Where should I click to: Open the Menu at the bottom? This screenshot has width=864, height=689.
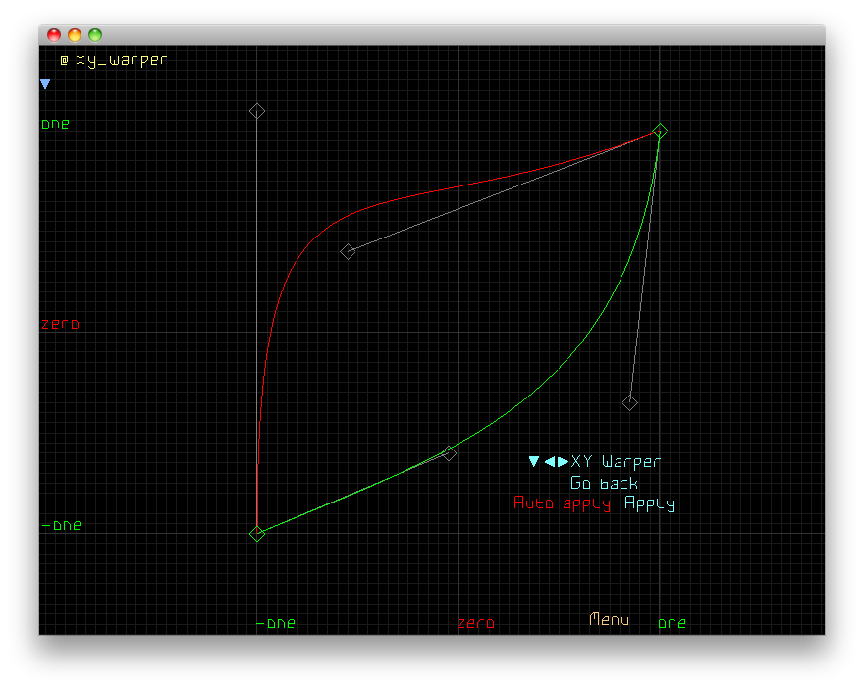[609, 620]
